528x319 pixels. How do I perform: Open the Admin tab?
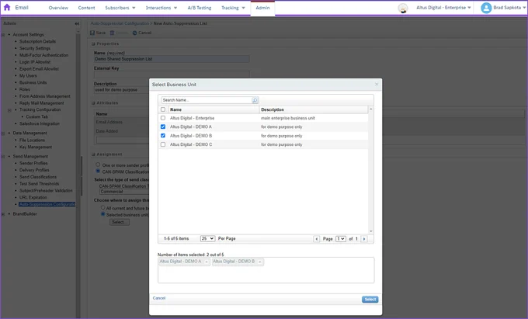click(x=262, y=8)
